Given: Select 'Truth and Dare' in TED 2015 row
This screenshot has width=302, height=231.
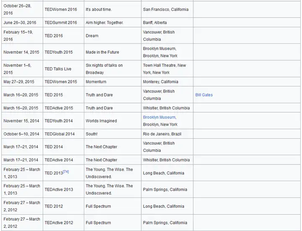Looking at the screenshot, I should [99, 95].
